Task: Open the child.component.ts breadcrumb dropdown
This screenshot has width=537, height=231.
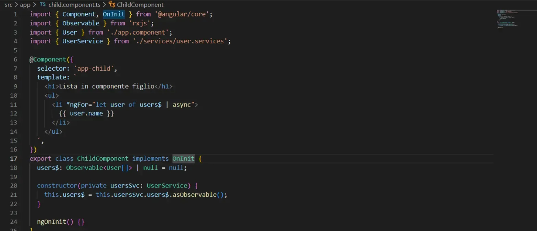Action: coord(74,5)
